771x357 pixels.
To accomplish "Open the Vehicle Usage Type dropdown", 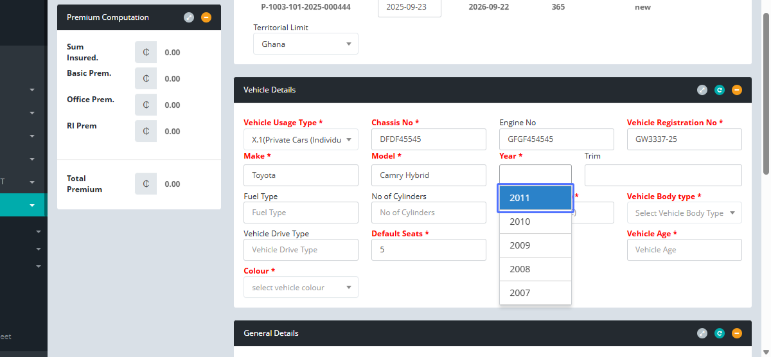I will tap(301, 139).
